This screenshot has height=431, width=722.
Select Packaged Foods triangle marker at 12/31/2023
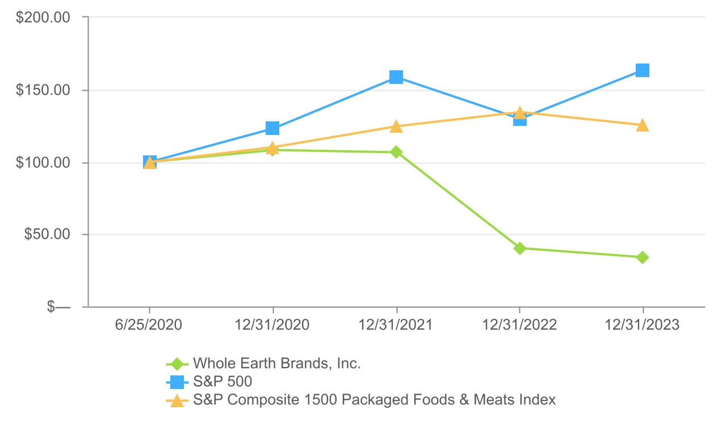pos(643,125)
